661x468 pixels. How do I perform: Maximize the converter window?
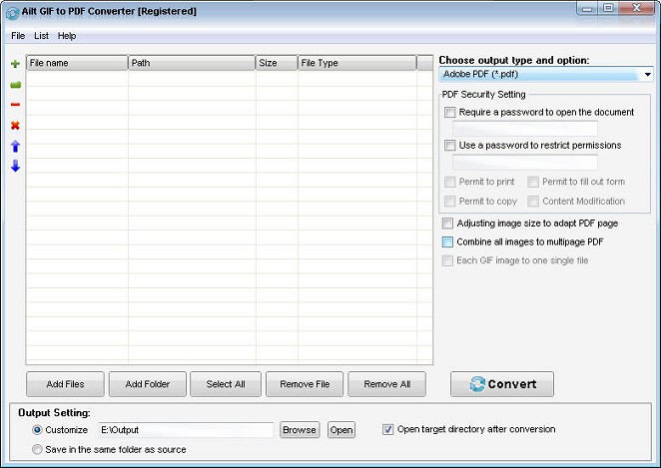(x=608, y=8)
